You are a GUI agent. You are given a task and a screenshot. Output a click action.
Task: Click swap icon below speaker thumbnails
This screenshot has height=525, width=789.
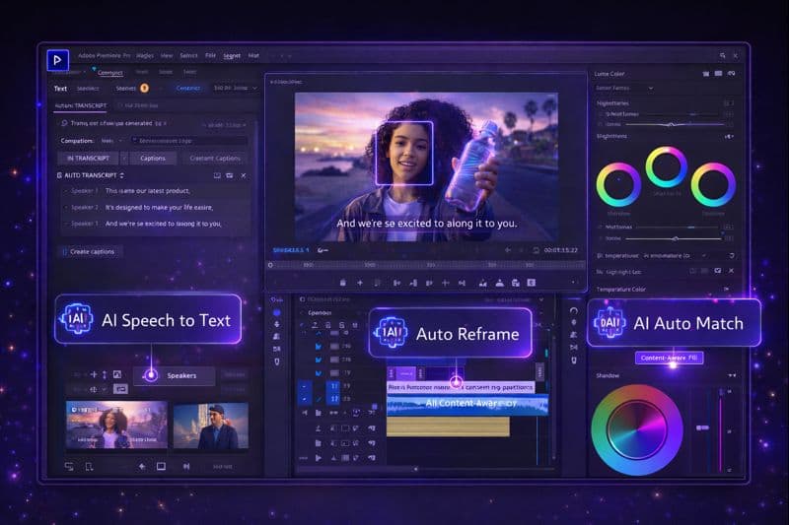pos(69,467)
